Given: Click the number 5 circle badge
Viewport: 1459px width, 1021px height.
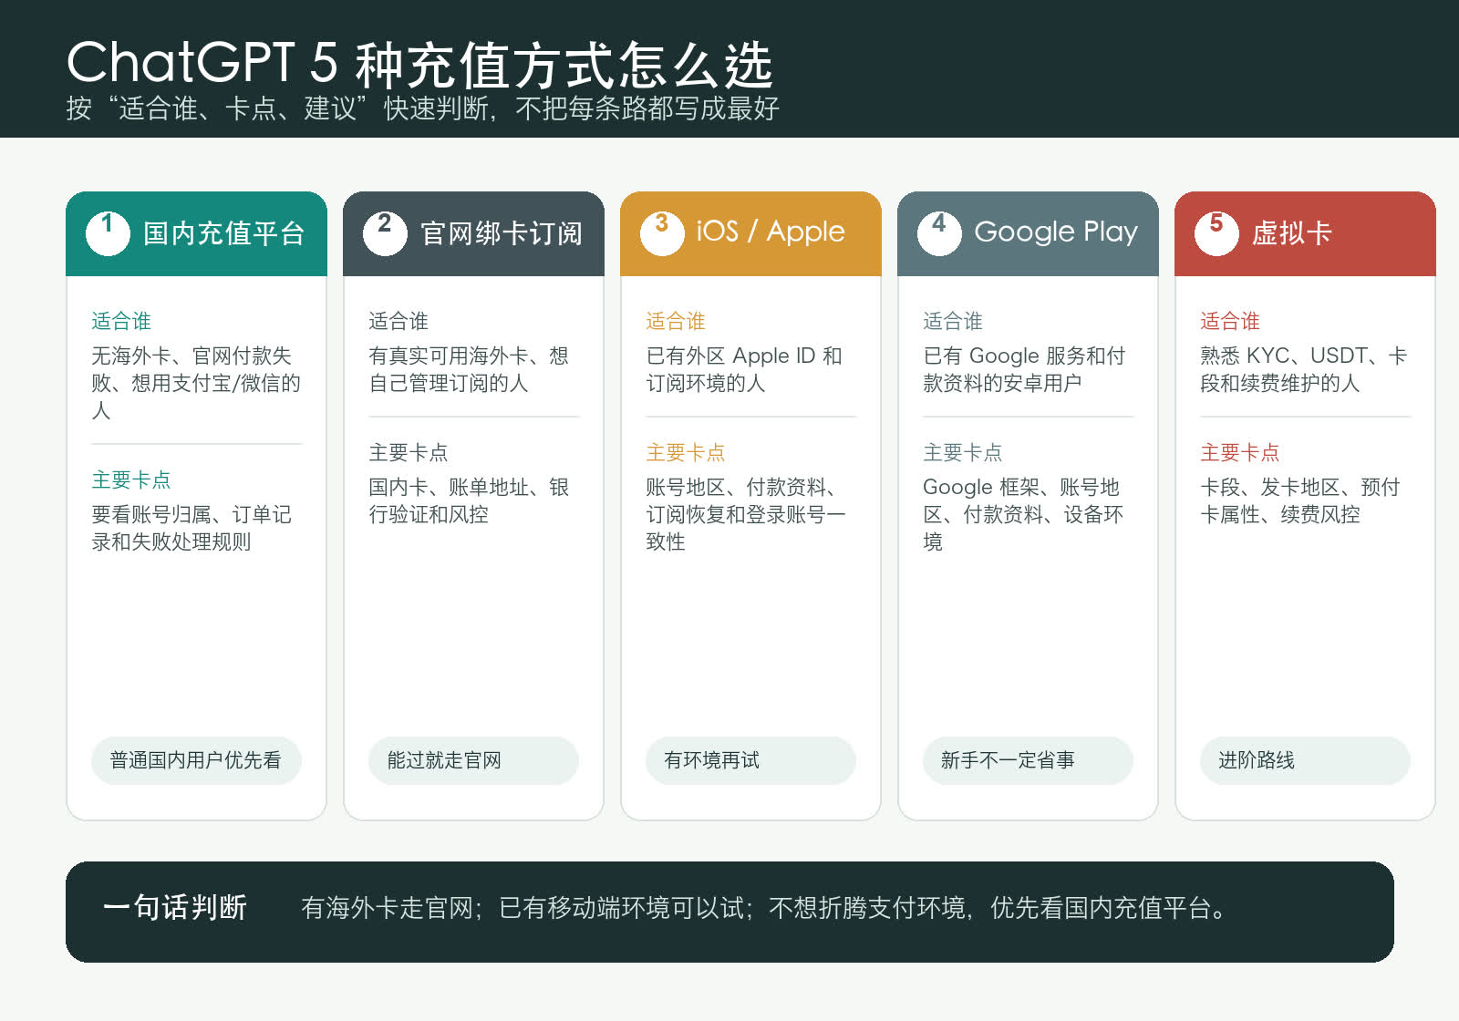Looking at the screenshot, I should click(x=1216, y=233).
